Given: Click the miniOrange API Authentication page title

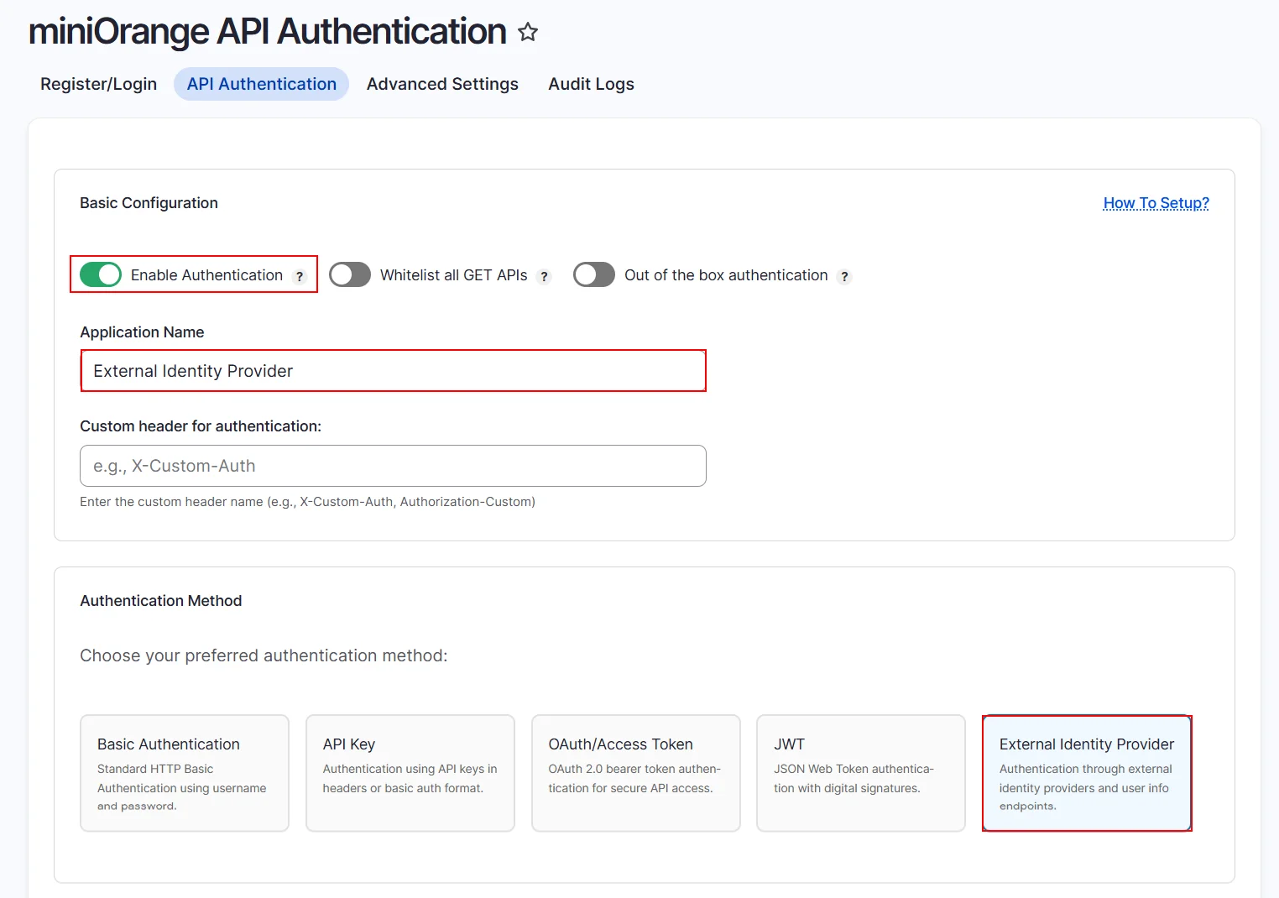Looking at the screenshot, I should tap(268, 32).
